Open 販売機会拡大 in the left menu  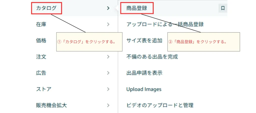pyautogui.click(x=51, y=105)
